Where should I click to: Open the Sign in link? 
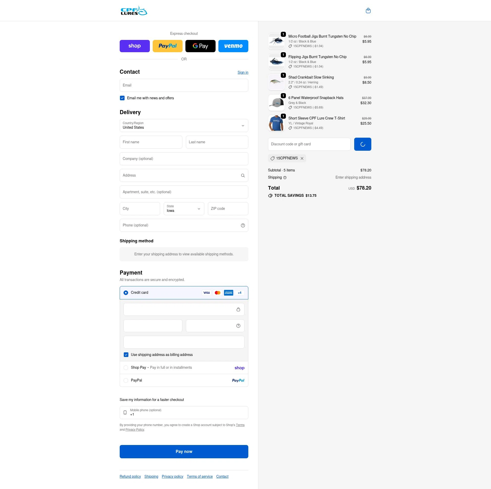[x=243, y=72]
